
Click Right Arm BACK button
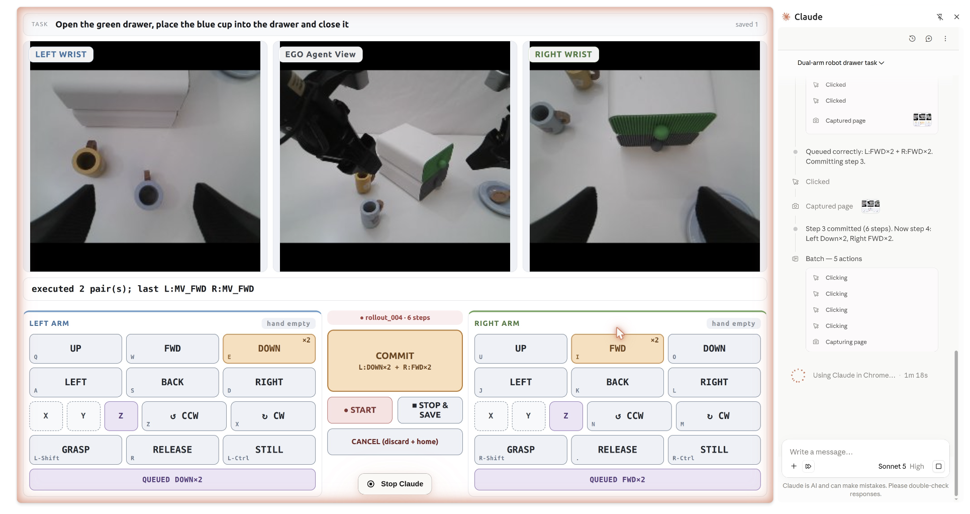click(x=617, y=382)
